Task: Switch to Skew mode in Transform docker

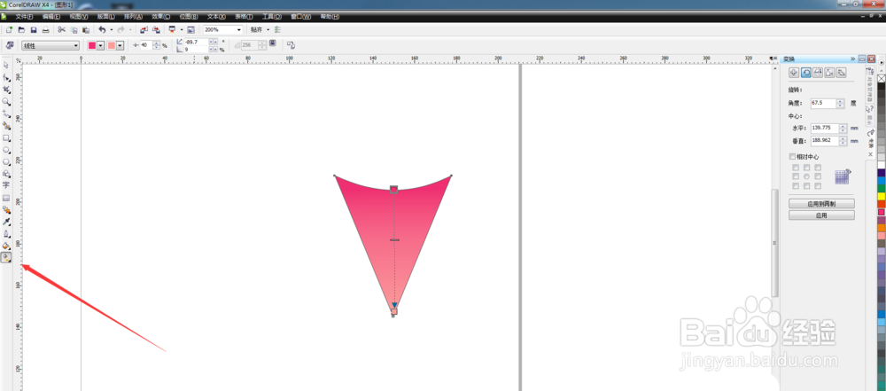Action: 841,73
